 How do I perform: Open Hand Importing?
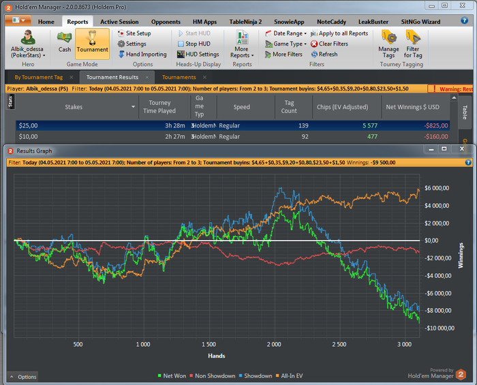point(142,54)
